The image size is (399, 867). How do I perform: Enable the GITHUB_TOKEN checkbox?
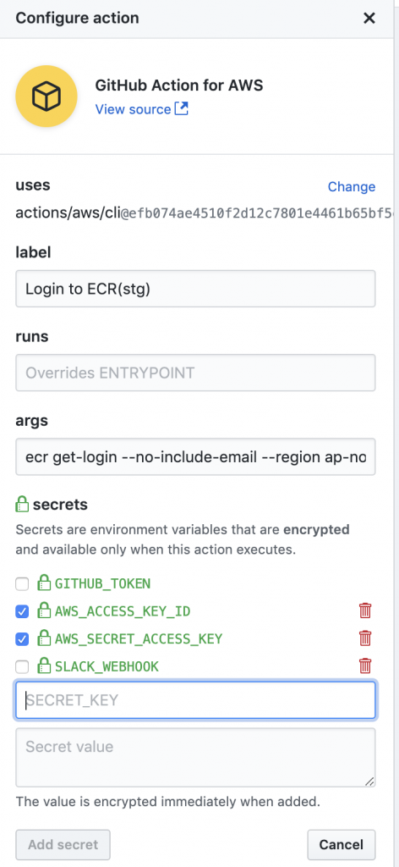(22, 583)
